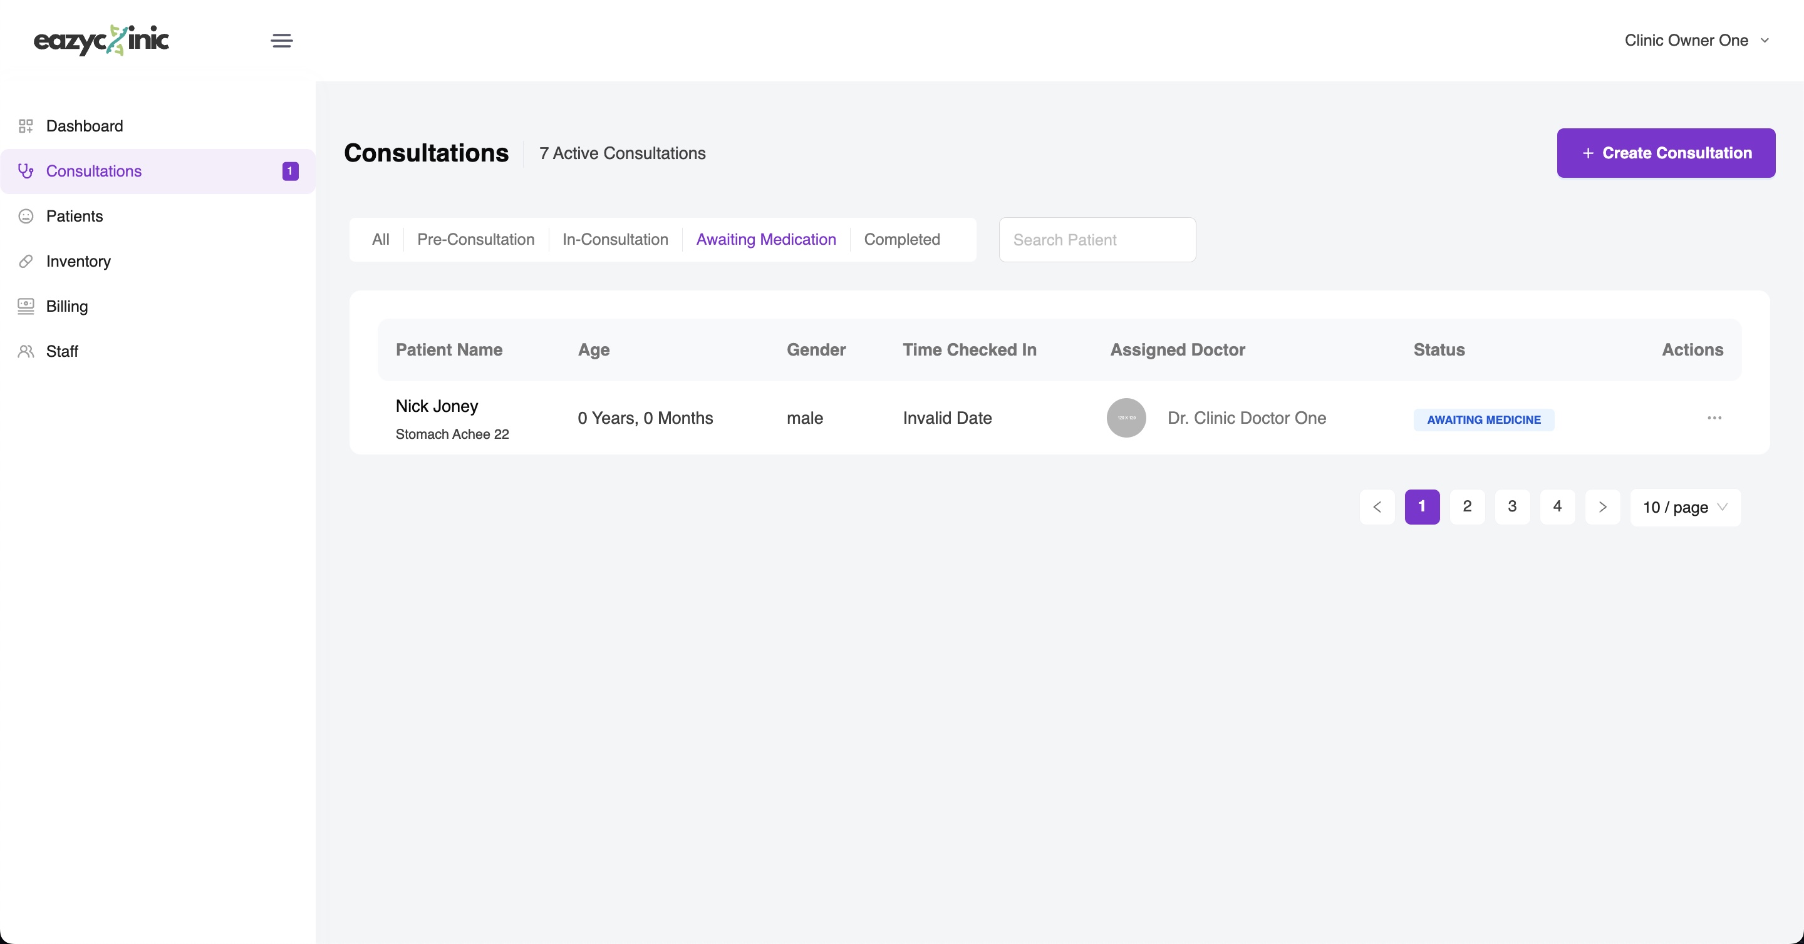This screenshot has height=944, width=1804.
Task: Click the Gender column header
Action: coord(816,350)
